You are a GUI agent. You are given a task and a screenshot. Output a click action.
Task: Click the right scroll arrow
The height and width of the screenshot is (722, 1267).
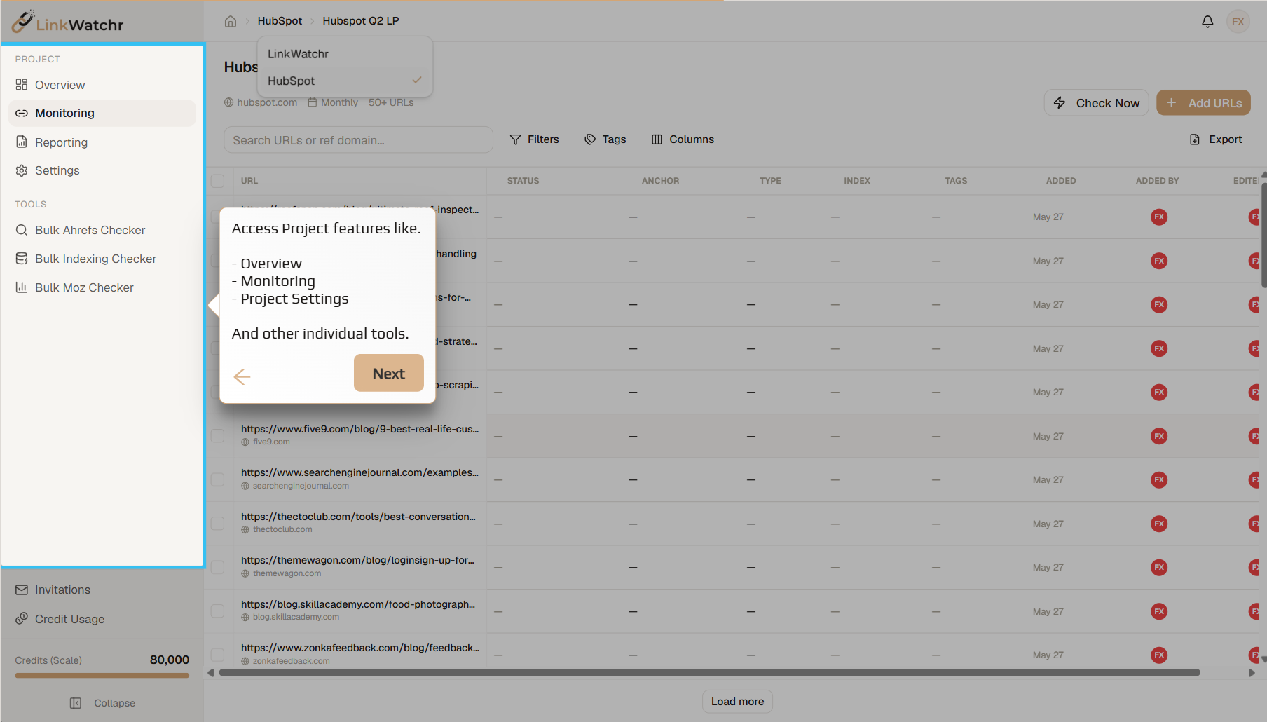[x=1252, y=673]
